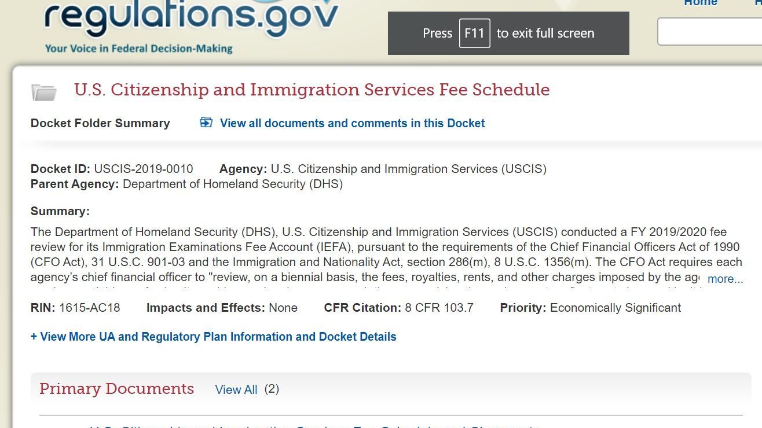
Task: Click the "Your Voice in Federal Decision-Making" tagline
Action: [138, 49]
